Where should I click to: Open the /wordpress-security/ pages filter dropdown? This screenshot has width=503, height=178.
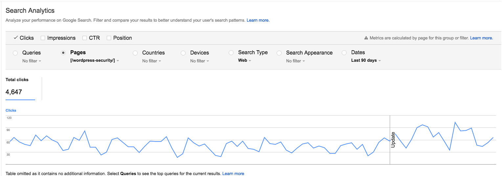click(x=95, y=61)
